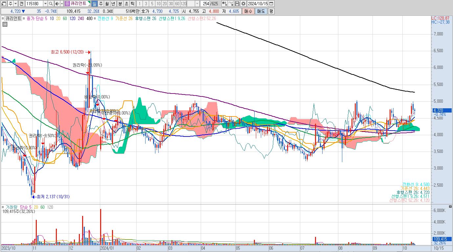The width and height of the screenshot is (453, 252).
Task: Click the save chart floppy disk icon
Action: tap(237, 4)
